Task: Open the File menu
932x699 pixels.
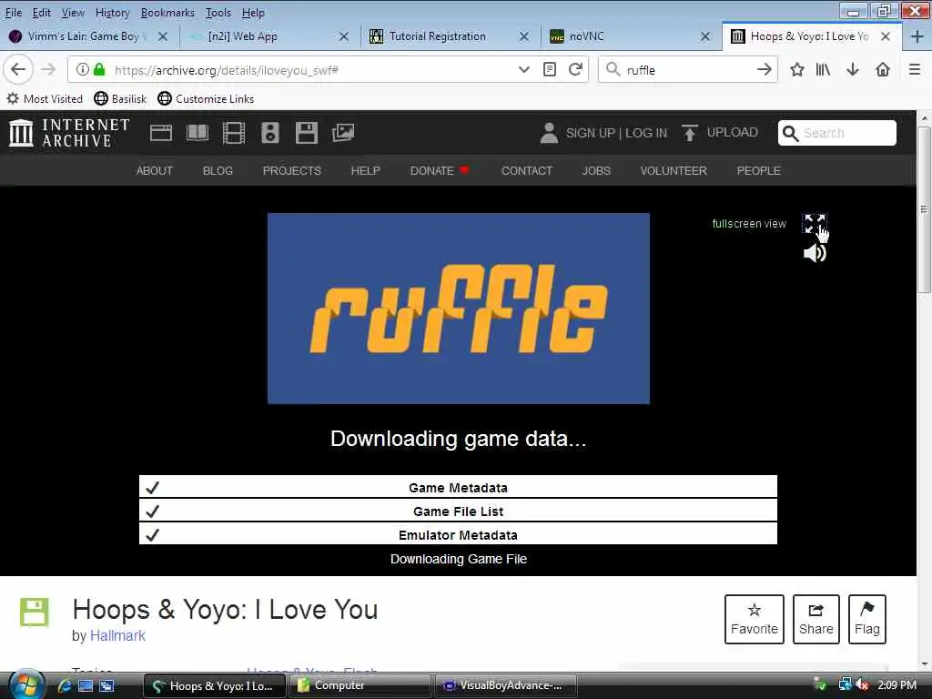Action: pyautogui.click(x=13, y=13)
